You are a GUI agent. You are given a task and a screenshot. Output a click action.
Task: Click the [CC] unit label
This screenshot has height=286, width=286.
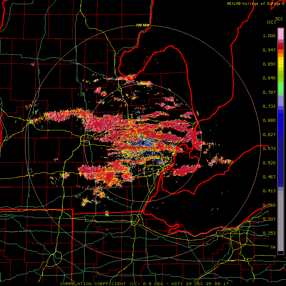coord(271,22)
